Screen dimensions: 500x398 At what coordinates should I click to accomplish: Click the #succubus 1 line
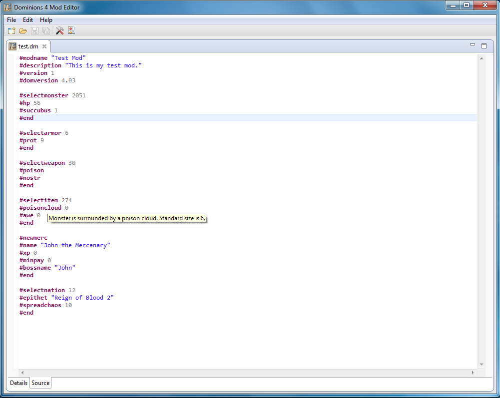coord(38,110)
